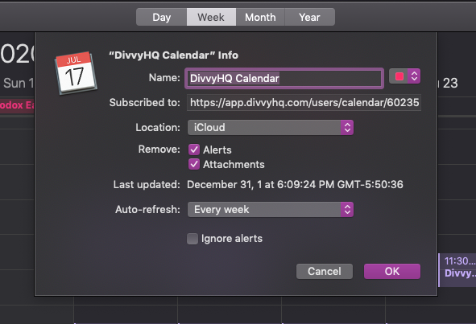Click the Name field containing DivvyHQ Calendar
The image size is (476, 324).
pos(284,79)
